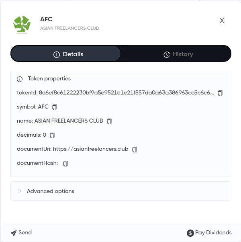
Task: Click the Advanced options chevron arrow
Action: pos(20,191)
